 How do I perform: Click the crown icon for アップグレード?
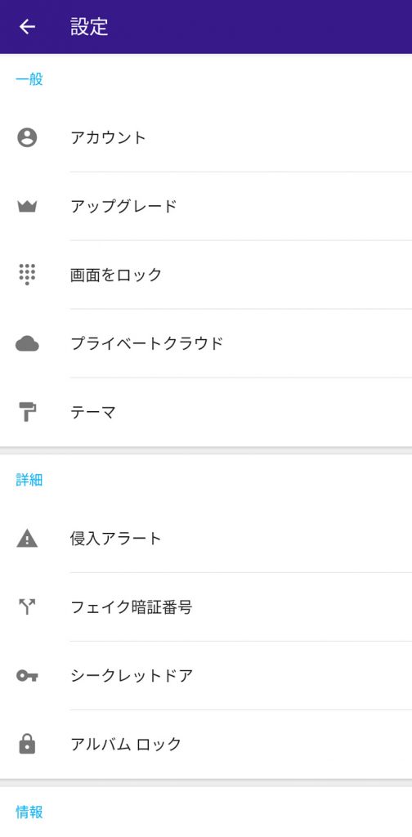pyautogui.click(x=27, y=207)
